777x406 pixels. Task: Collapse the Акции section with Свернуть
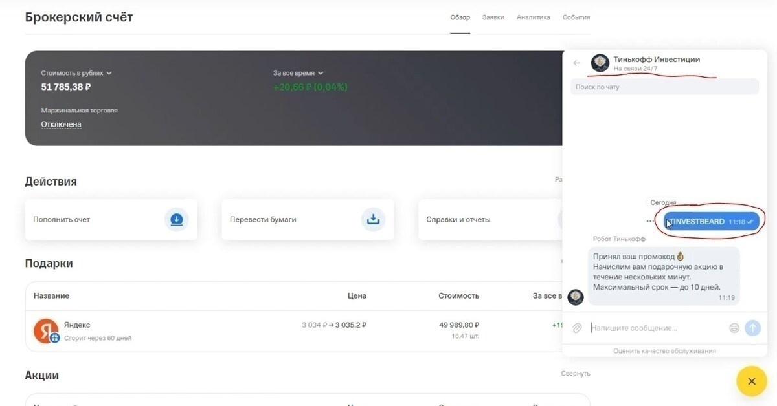point(576,374)
